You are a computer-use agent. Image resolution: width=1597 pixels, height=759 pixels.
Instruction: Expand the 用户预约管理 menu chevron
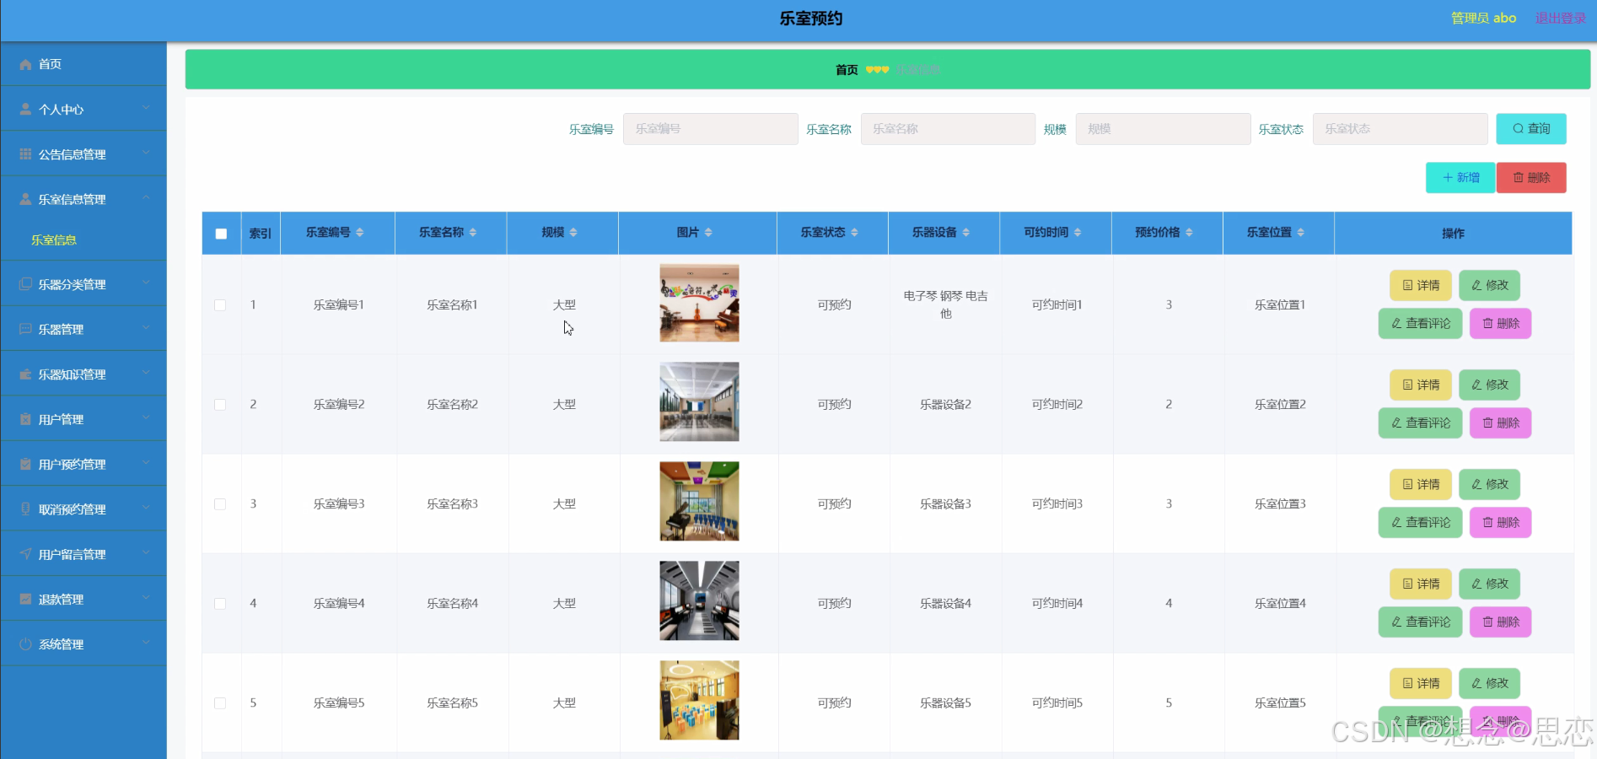(146, 463)
